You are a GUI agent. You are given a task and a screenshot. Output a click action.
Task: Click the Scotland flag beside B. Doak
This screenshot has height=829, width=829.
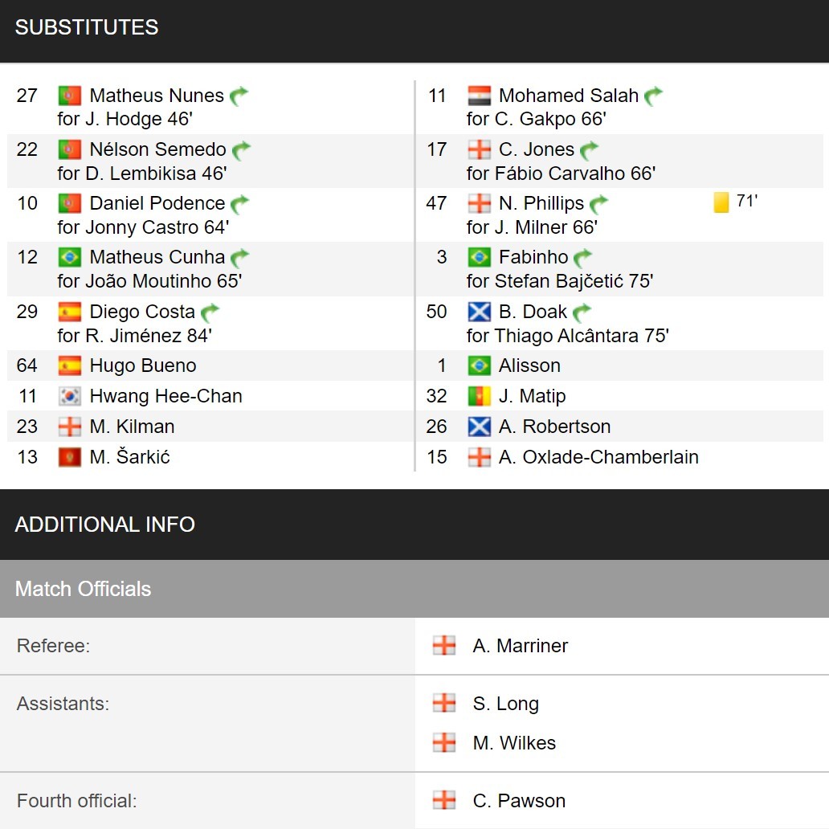tap(479, 312)
